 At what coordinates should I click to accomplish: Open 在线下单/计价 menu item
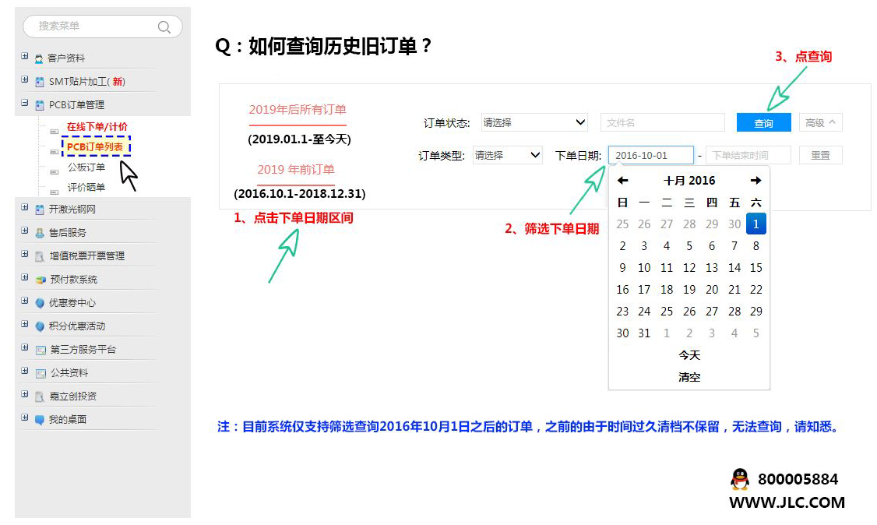pyautogui.click(x=97, y=127)
